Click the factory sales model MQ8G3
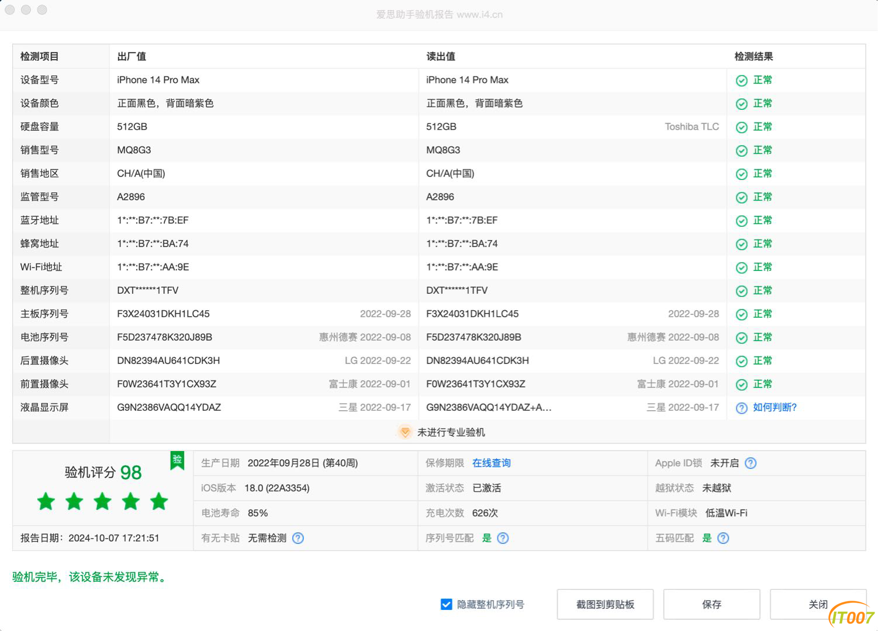Screen dimensions: 878x631 (x=134, y=150)
